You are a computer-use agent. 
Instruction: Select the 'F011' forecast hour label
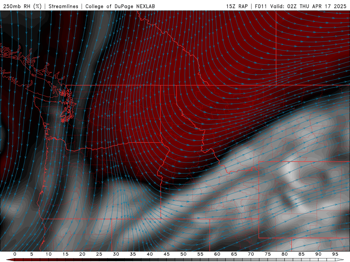(261, 6)
